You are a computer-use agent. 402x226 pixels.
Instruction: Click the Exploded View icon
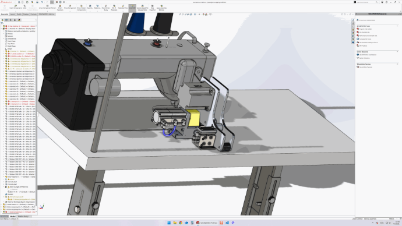(x=123, y=6)
